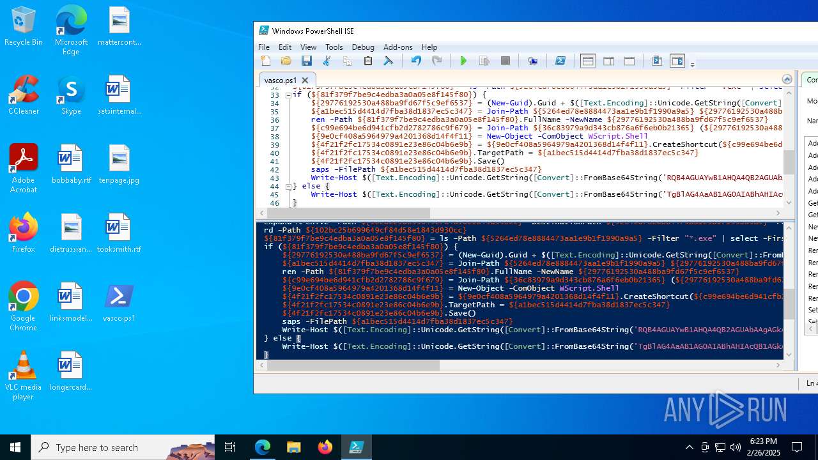Click the Show Command Window icon

656,61
